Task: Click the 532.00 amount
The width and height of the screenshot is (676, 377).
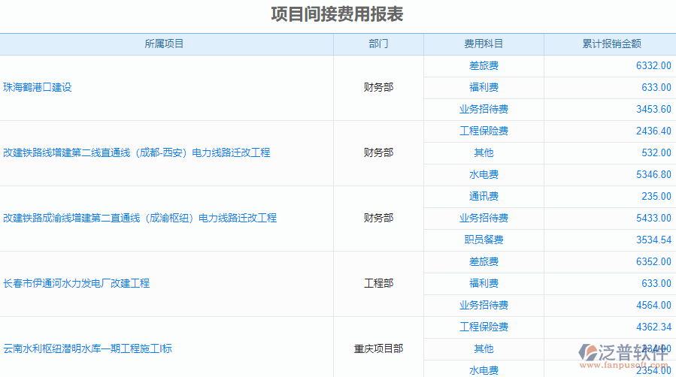Action: pos(656,152)
